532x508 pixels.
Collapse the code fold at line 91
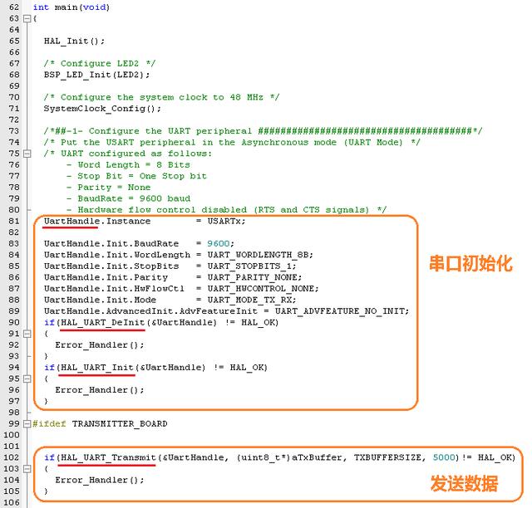click(x=27, y=334)
